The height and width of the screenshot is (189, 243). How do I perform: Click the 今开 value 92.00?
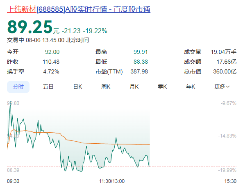coord(52,52)
